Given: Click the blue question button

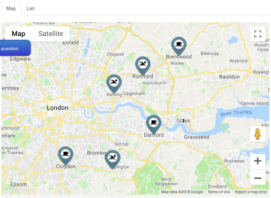Looking at the screenshot, I should tap(15, 48).
